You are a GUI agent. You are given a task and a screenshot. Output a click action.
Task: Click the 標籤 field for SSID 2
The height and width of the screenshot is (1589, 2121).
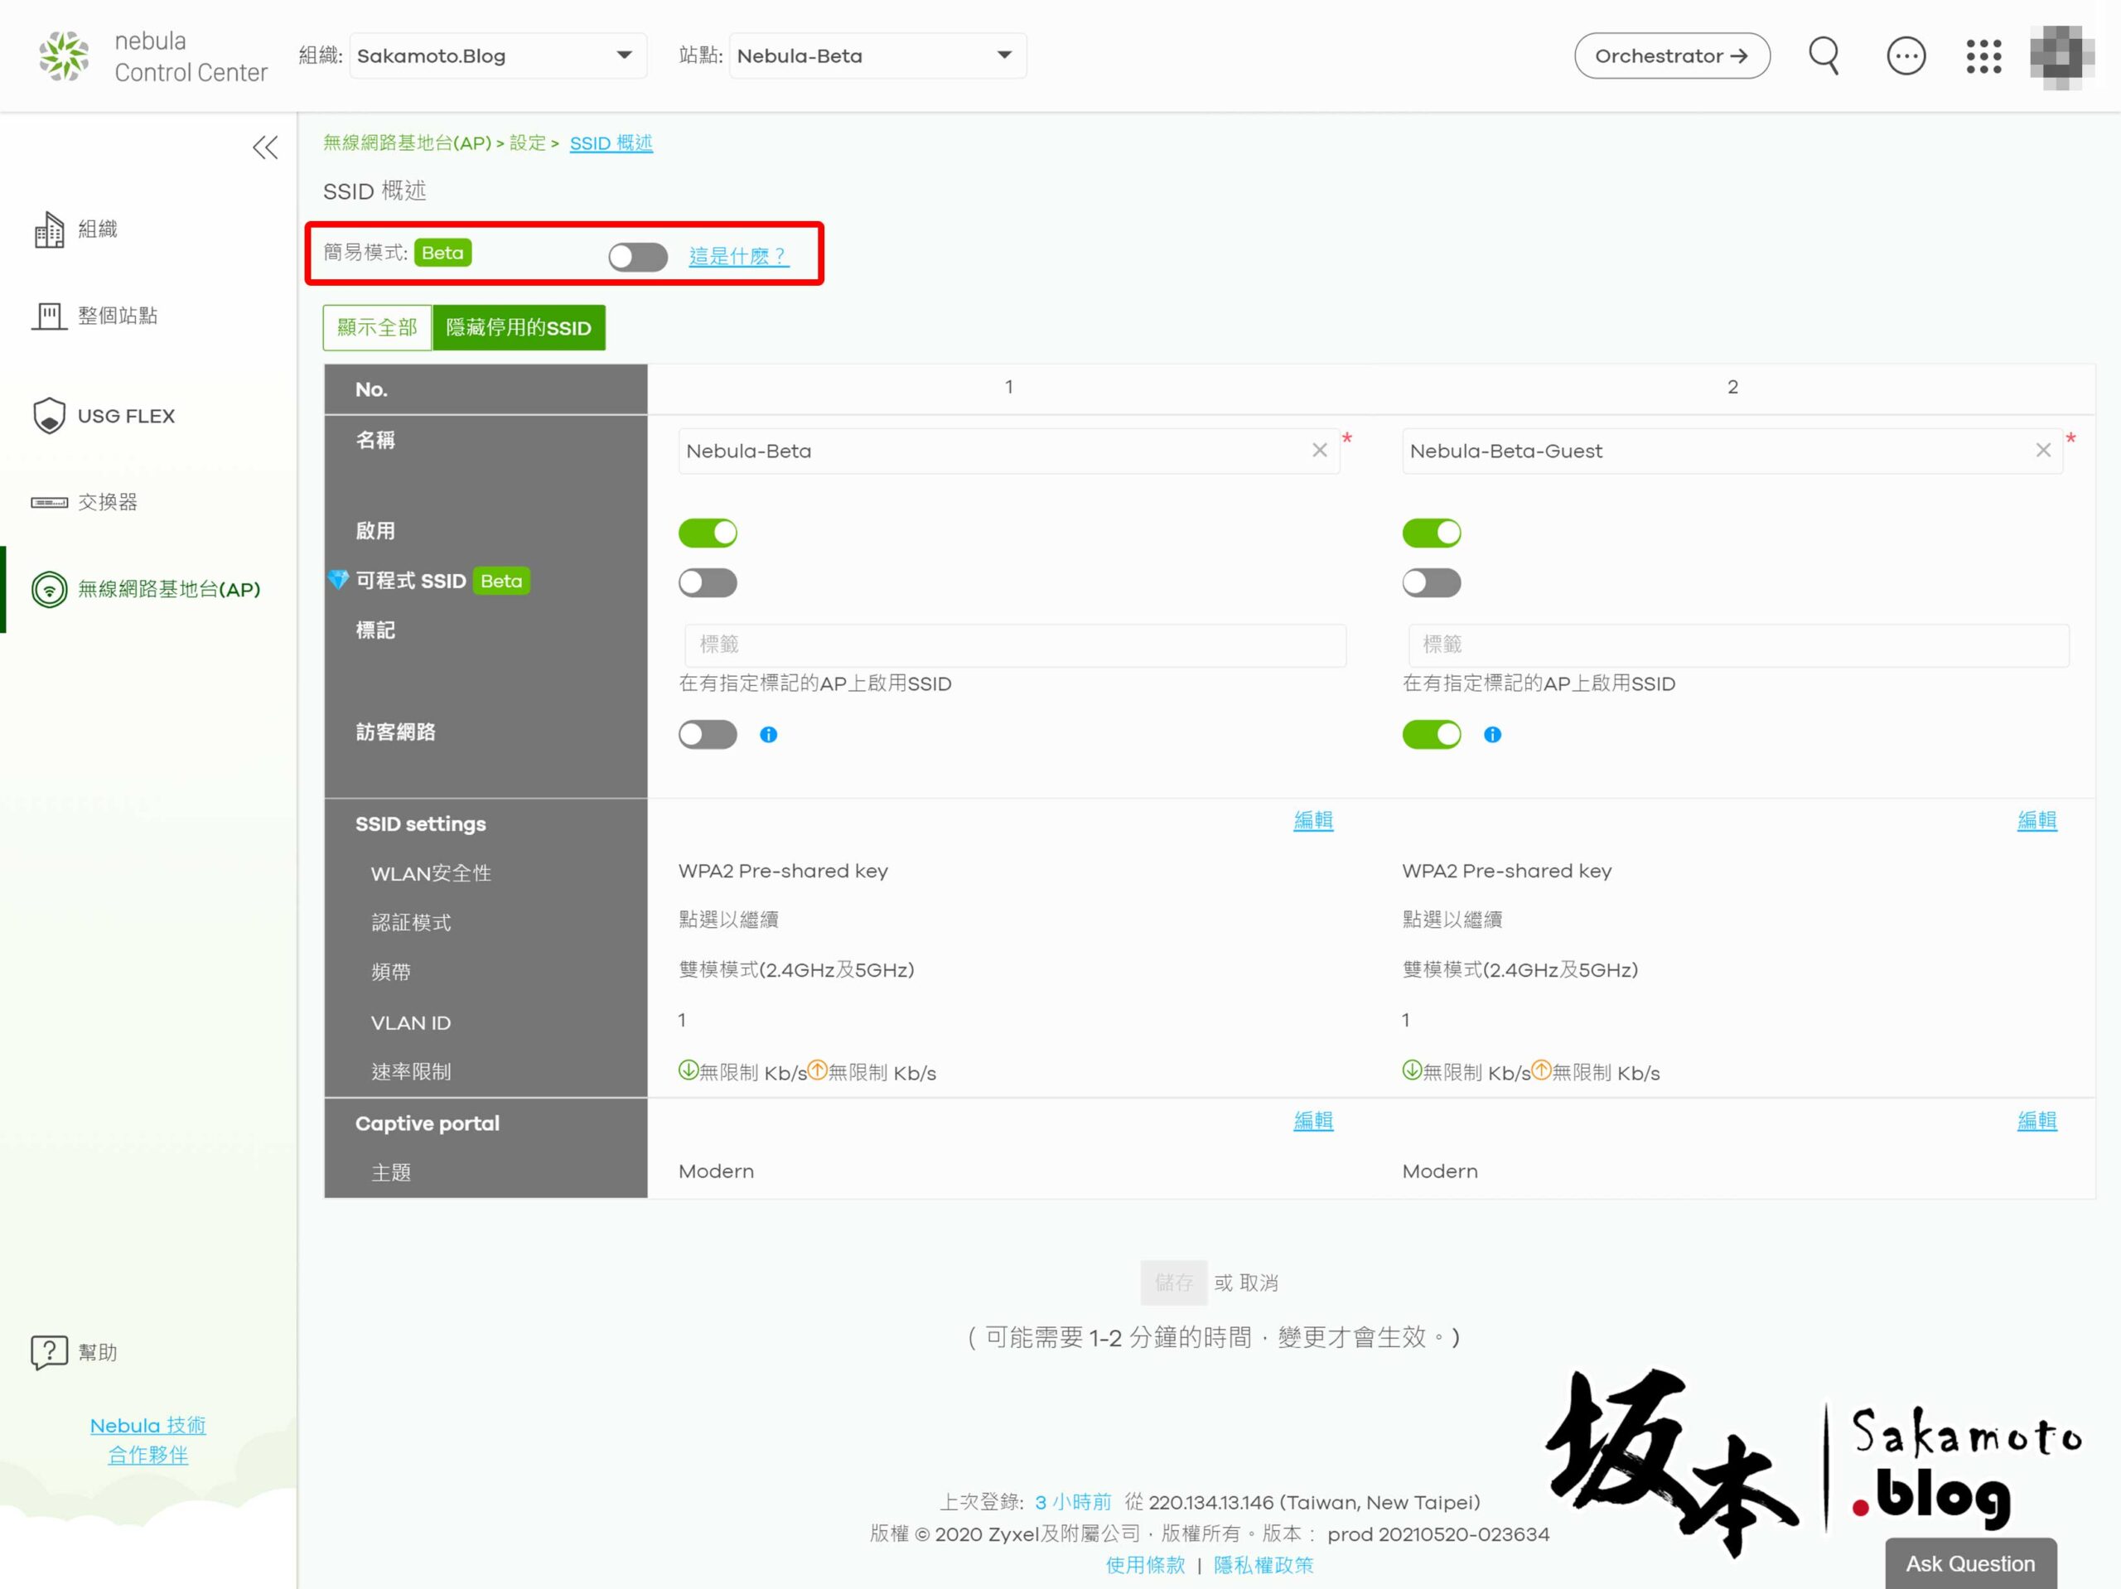point(1738,645)
